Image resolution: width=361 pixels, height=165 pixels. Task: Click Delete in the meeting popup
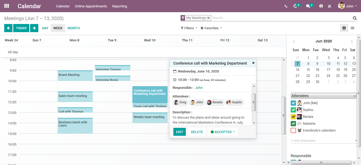click(x=197, y=132)
